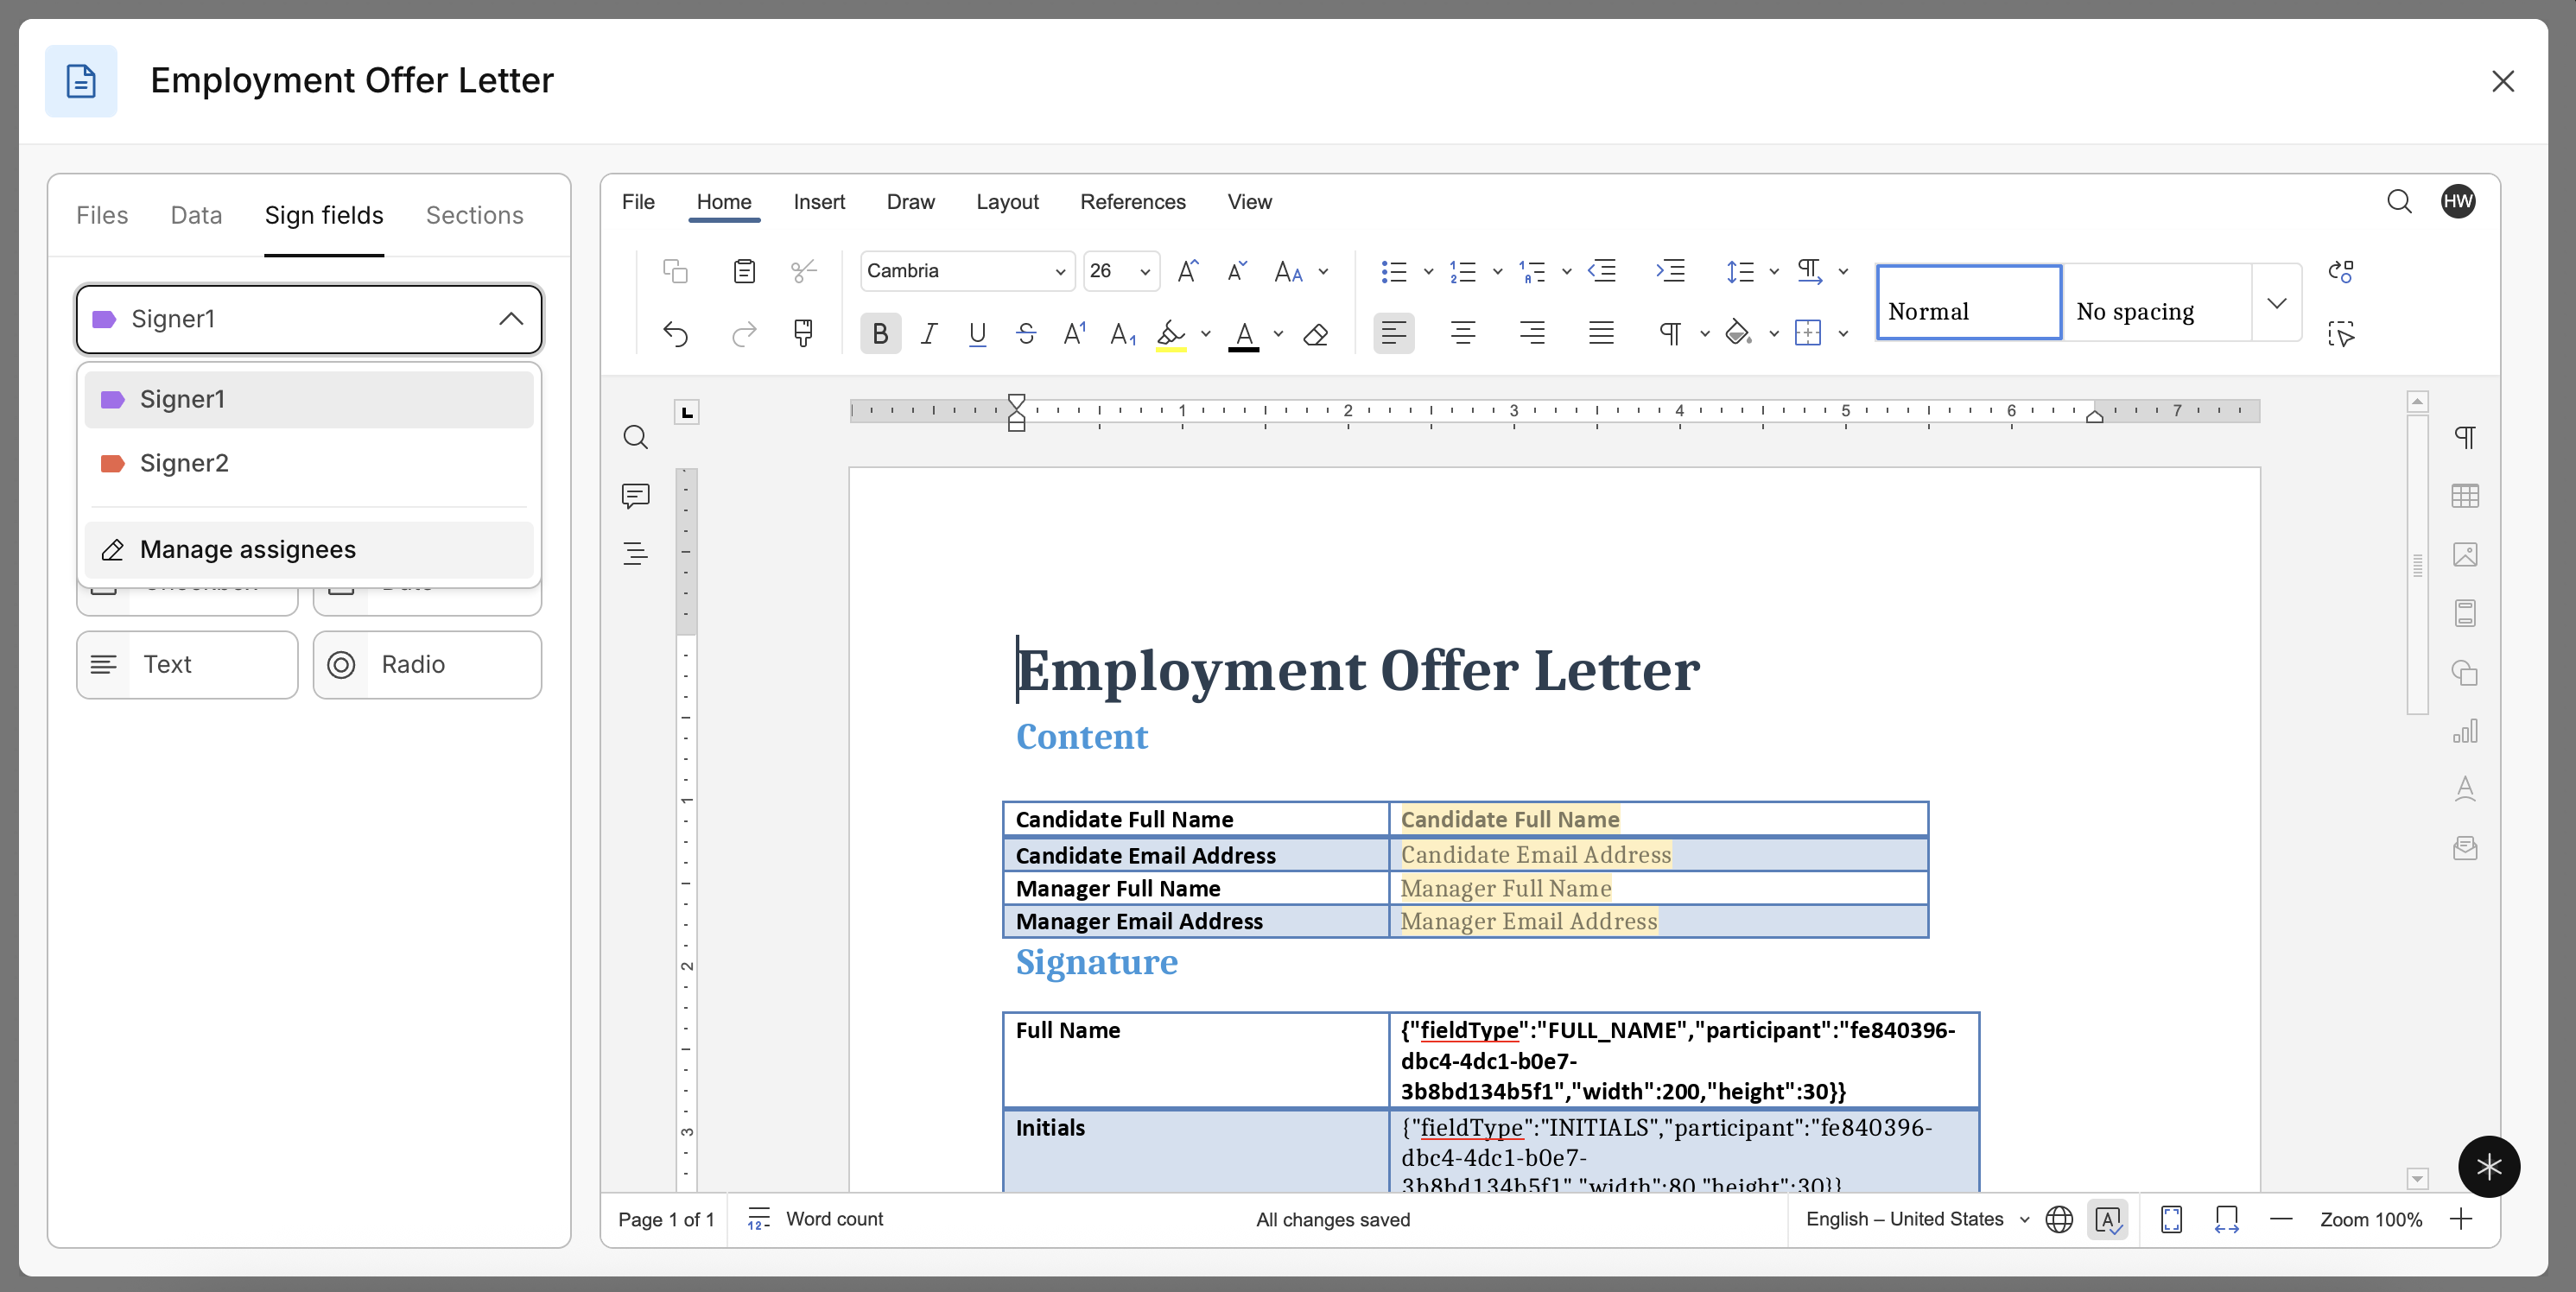2576x1292 pixels.
Task: Click the increase font size icon
Action: coord(1188,271)
